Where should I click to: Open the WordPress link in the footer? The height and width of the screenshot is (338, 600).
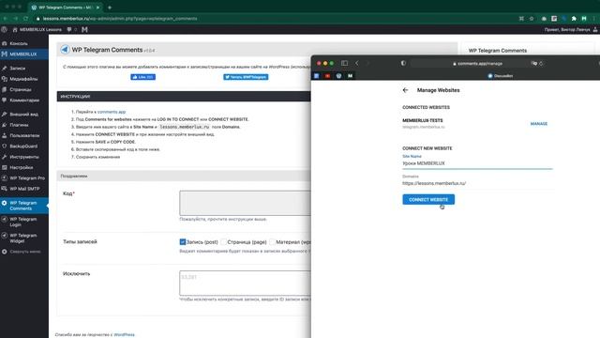124,334
